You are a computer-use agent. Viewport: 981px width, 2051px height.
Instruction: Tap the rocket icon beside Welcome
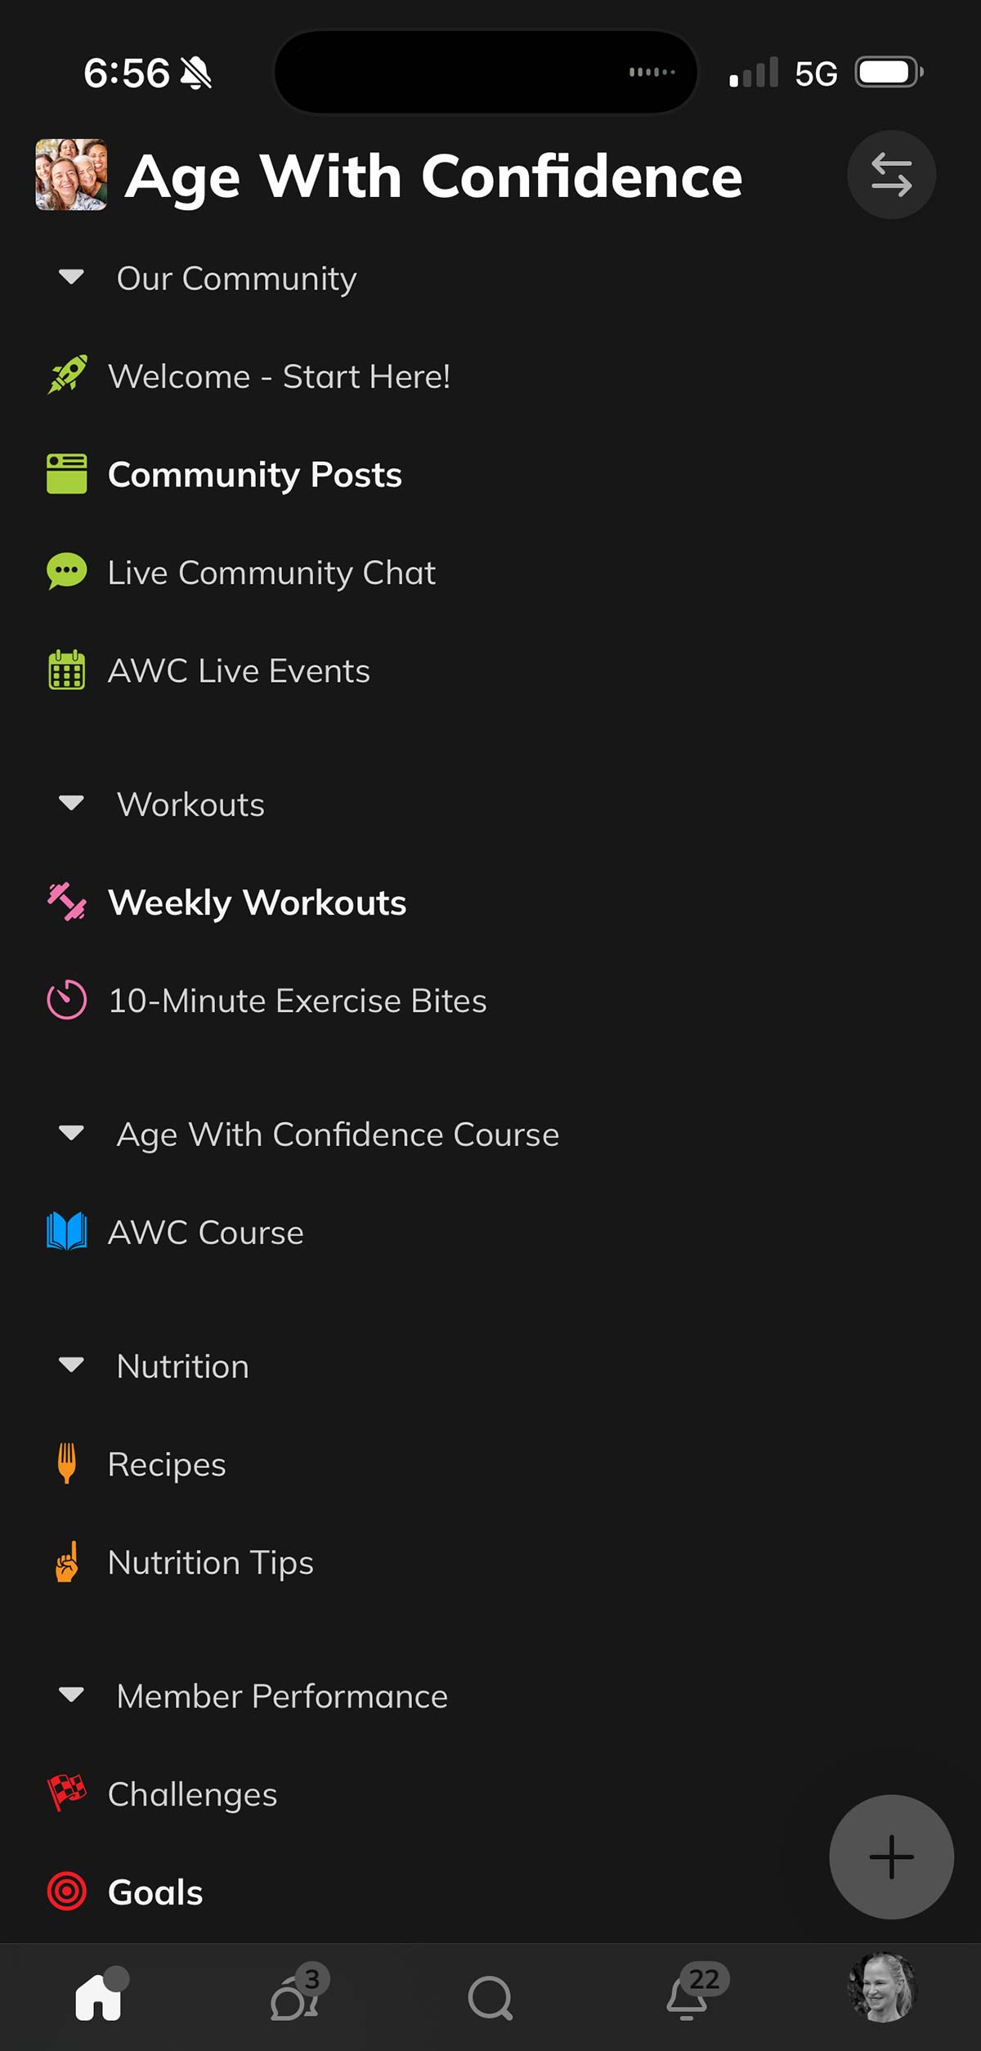pos(67,376)
